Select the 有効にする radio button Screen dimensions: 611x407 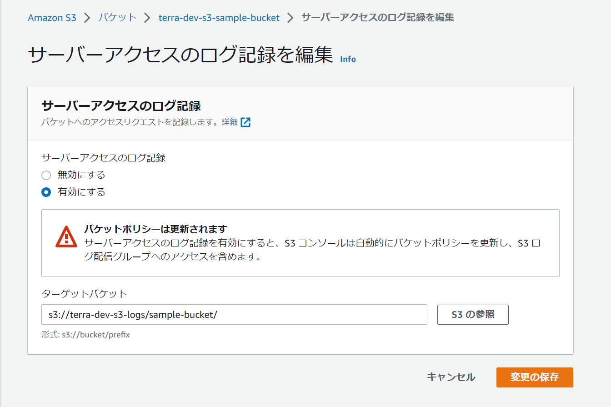pos(46,192)
